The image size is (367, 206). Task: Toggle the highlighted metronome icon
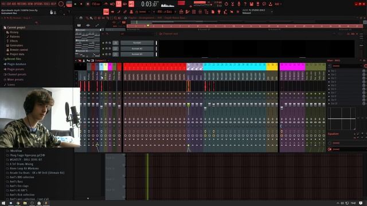coord(119,4)
